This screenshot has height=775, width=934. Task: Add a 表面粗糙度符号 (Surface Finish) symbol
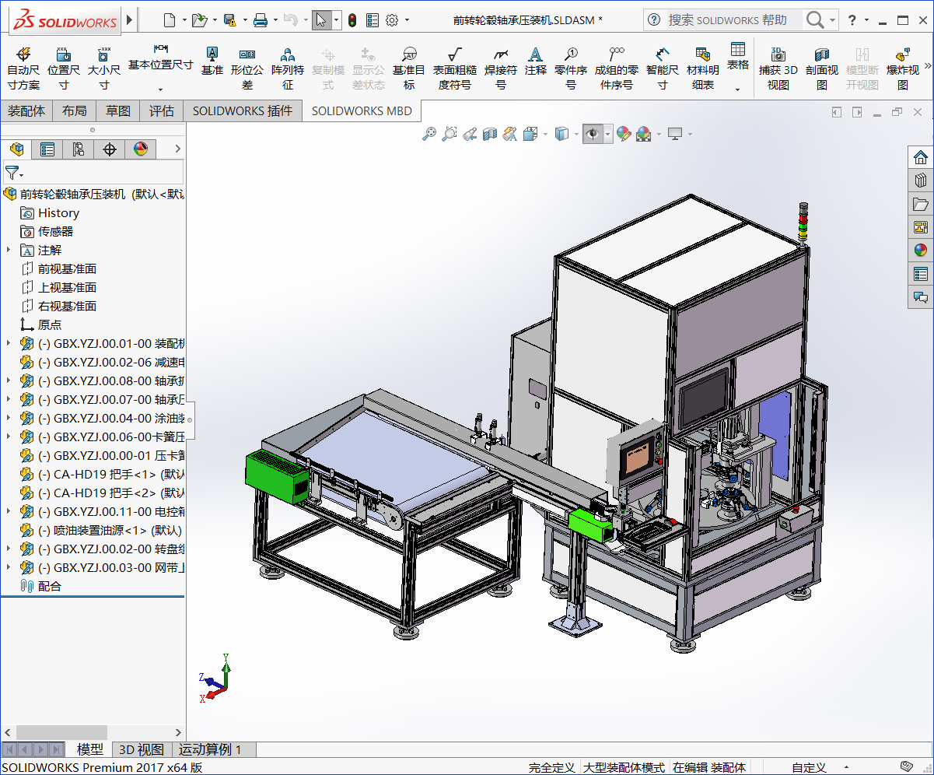(455, 68)
